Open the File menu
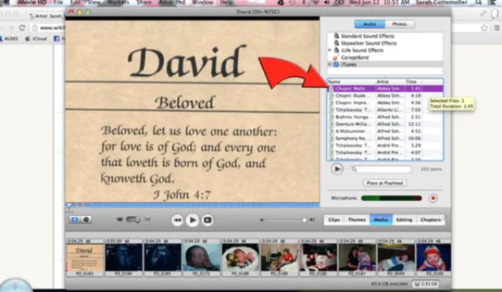The width and height of the screenshot is (502, 292). point(58,2)
